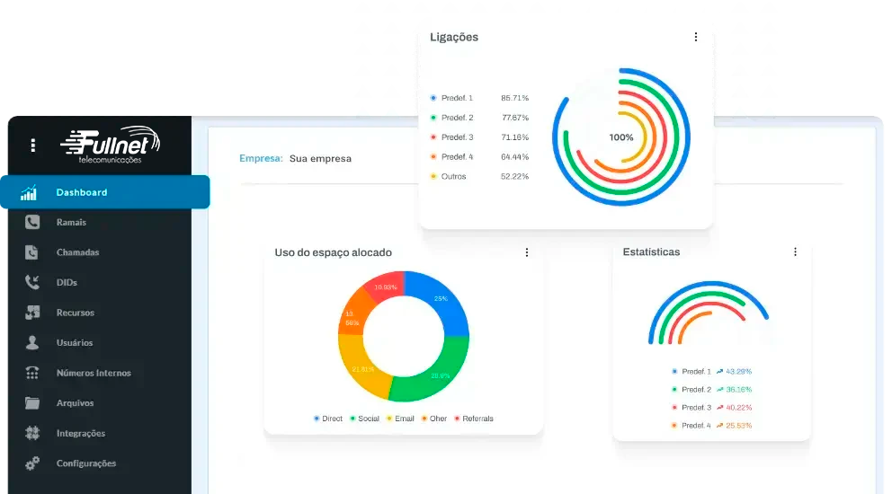Click the Sua empresa company name
This screenshot has height=494, width=892.
[320, 158]
